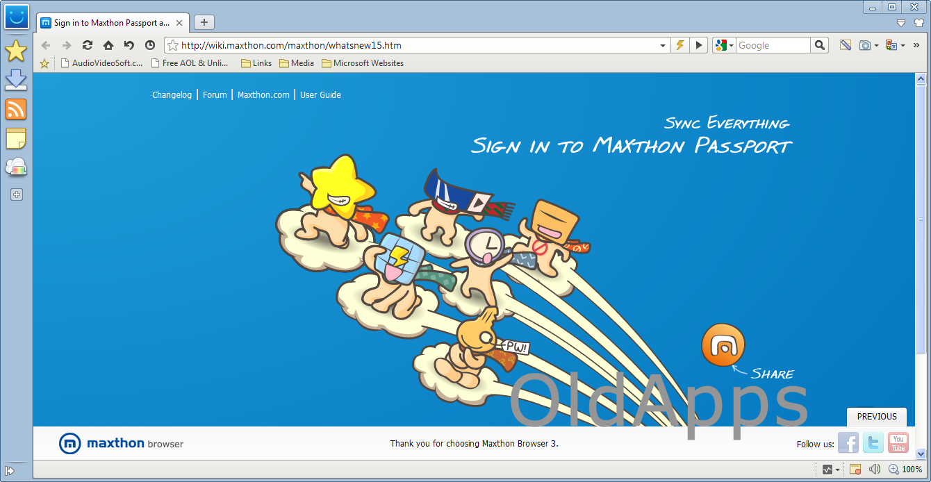Open the SkyNote yellow note icon

click(x=16, y=138)
